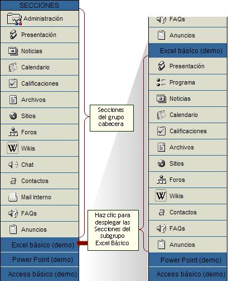Select the Programa bullet-list icon
Image resolution: width=228 pixels, height=281 pixels.
coord(161,82)
